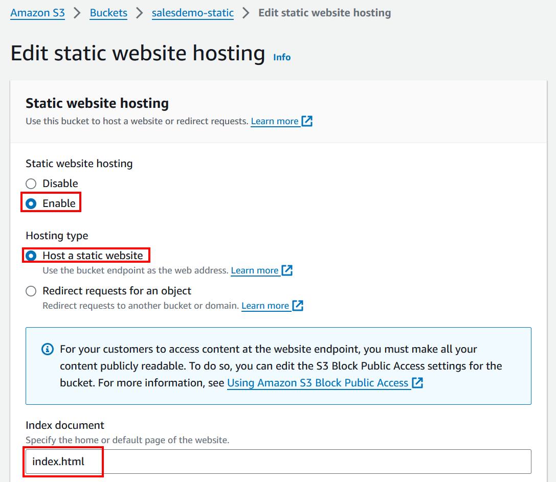Click the info circle icon in the blue banner
Viewport: 556px width, 482px height.
[x=47, y=349]
